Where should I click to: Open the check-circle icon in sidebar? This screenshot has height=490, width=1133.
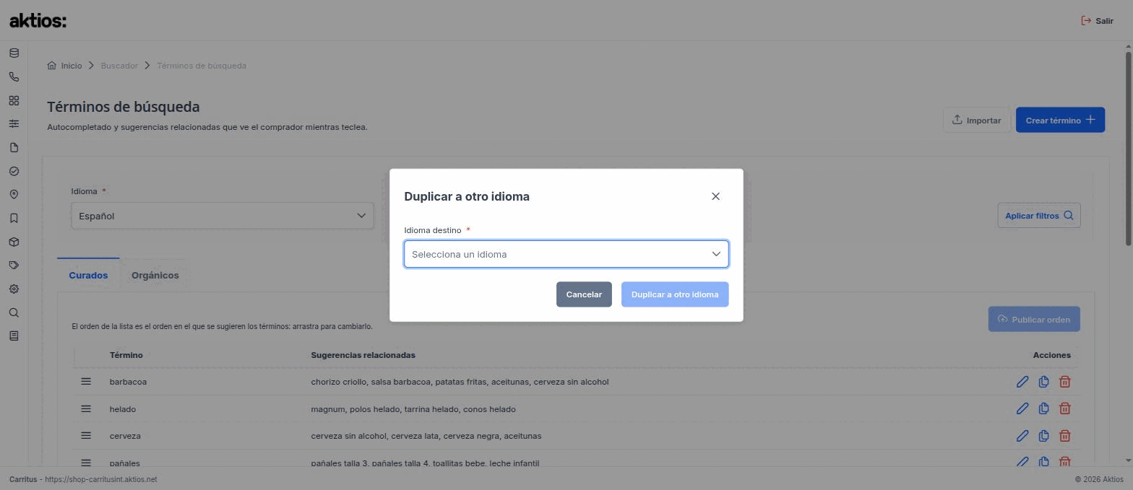(14, 172)
